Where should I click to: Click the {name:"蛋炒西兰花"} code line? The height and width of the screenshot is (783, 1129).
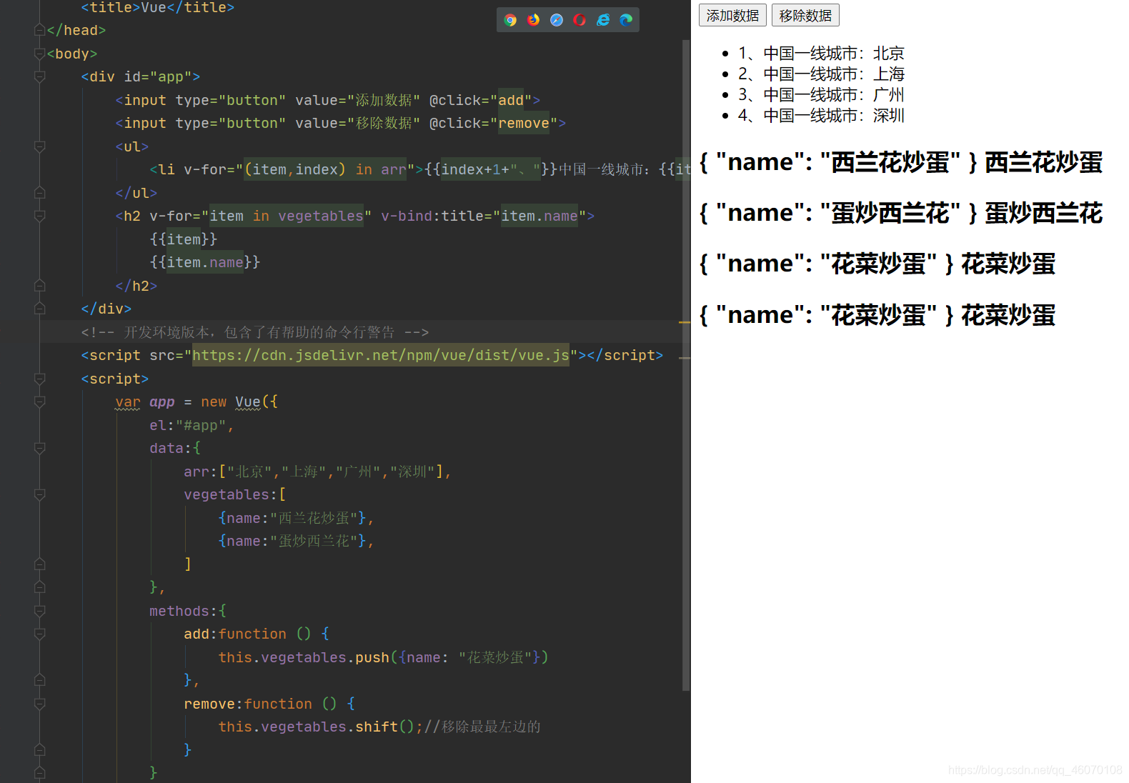296,541
